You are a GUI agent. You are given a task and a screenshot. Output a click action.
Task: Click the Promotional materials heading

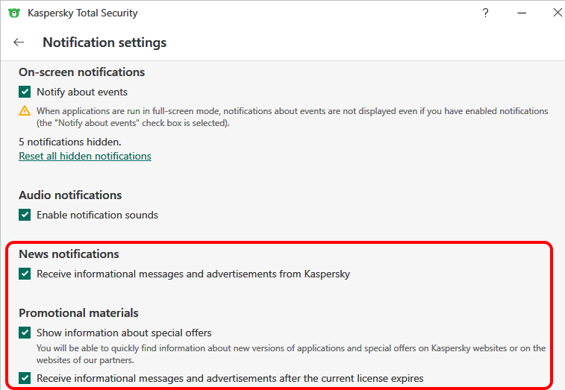point(78,313)
